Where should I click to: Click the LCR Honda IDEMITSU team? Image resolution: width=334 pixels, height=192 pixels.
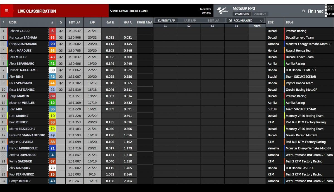click(301, 70)
